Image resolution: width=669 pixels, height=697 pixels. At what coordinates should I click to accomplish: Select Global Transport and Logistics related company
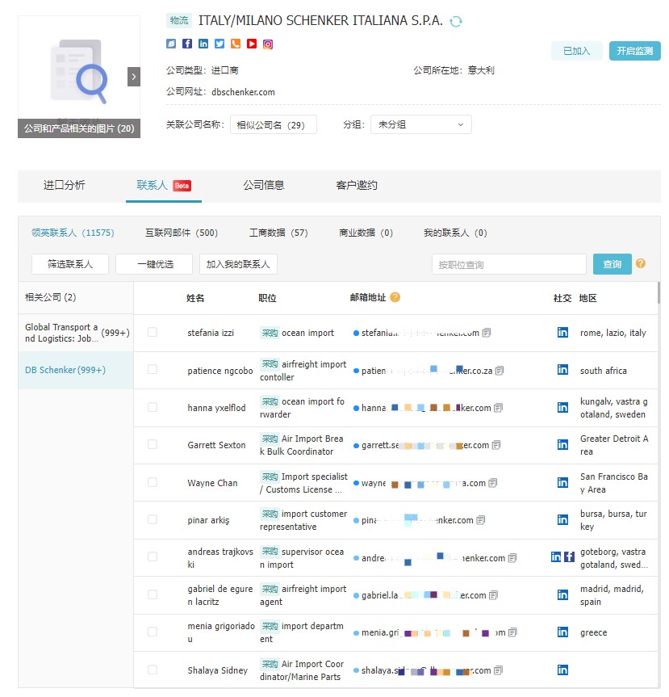(76, 333)
